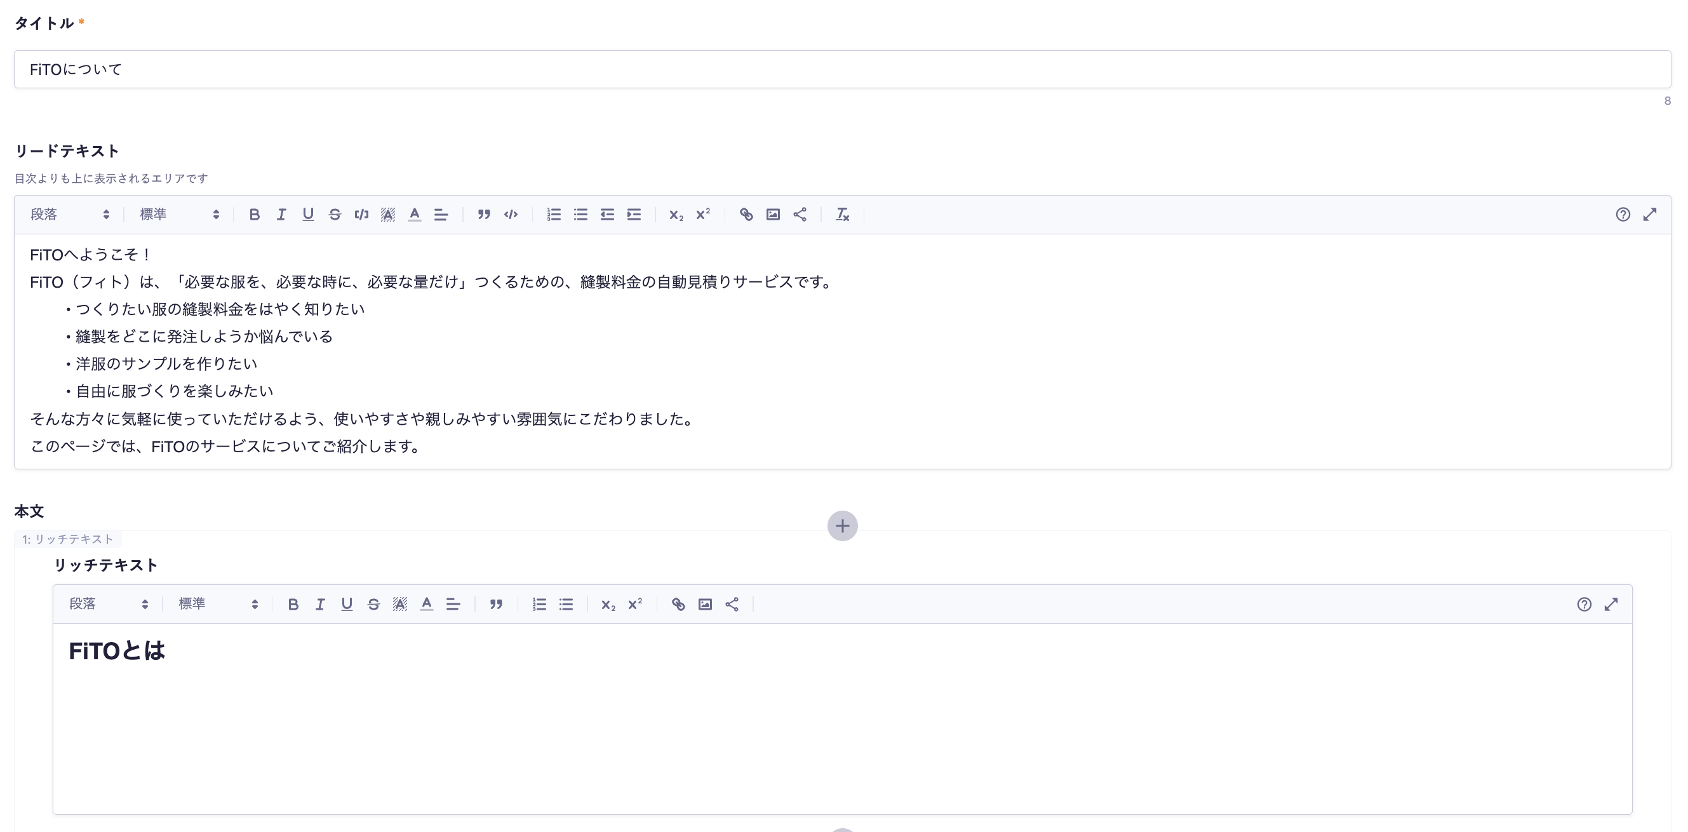The image size is (1688, 832).
Task: Apply superscript in lead text toolbar
Action: tap(703, 214)
